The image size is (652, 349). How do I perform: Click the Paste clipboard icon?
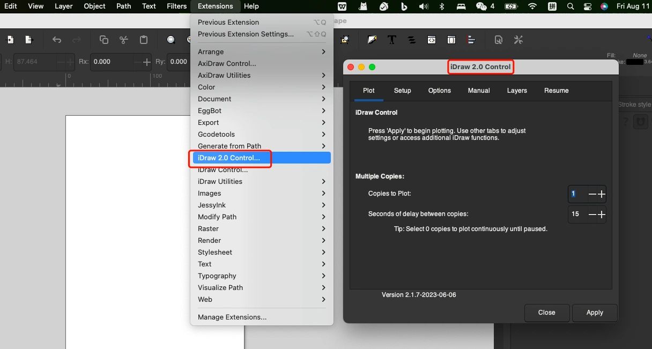pos(144,40)
